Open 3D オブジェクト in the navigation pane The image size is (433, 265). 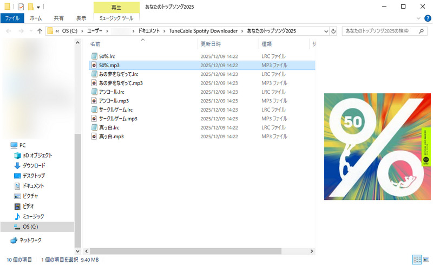coord(33,155)
